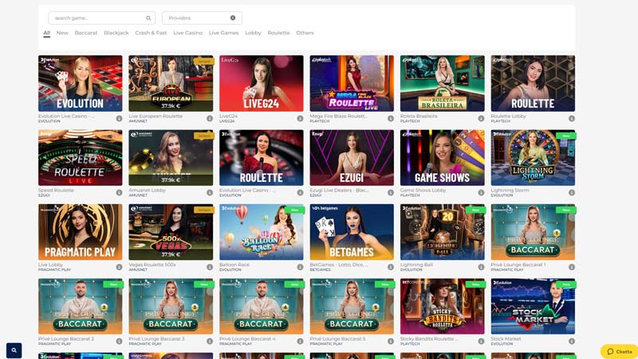Image resolution: width=638 pixels, height=359 pixels.
Task: Show info for Mega Fire Blaze Roulette
Action: tap(391, 118)
